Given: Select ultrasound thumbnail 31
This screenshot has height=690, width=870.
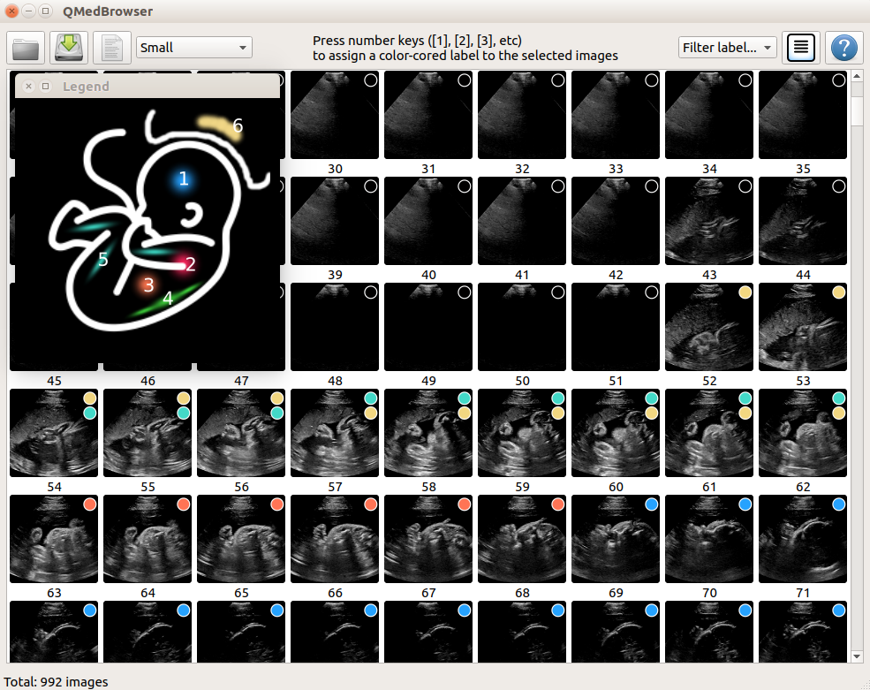Looking at the screenshot, I should [428, 115].
